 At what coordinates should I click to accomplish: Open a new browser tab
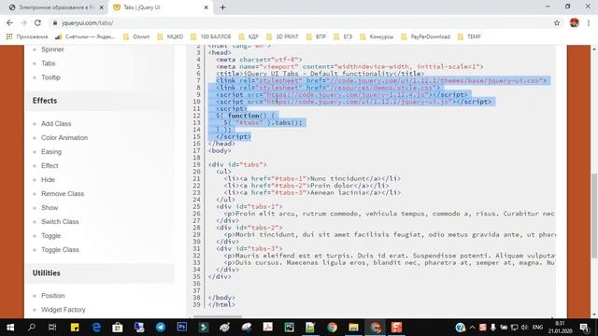222,7
